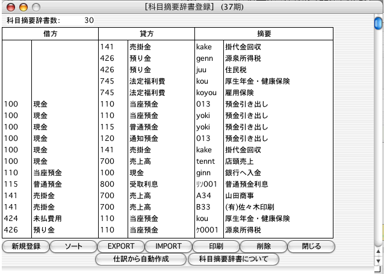Click the 貸方 column header
The width and height of the screenshot is (384, 274).
[x=146, y=34]
